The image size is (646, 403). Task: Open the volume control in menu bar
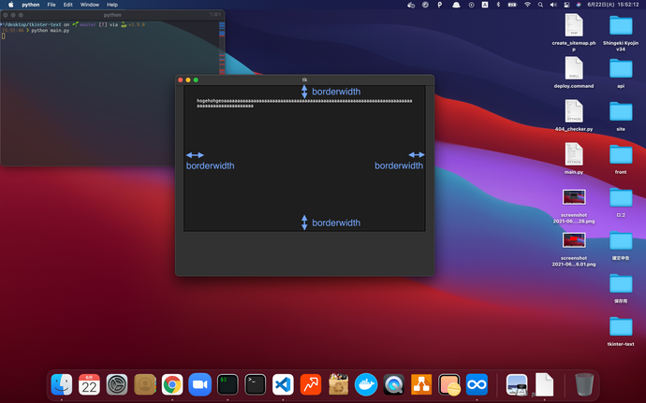553,5
